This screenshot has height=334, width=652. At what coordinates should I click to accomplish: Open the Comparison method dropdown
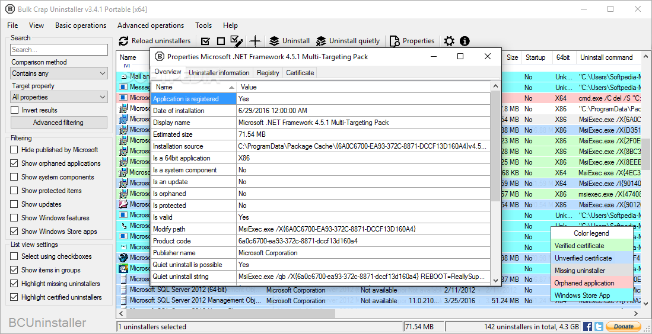click(59, 73)
